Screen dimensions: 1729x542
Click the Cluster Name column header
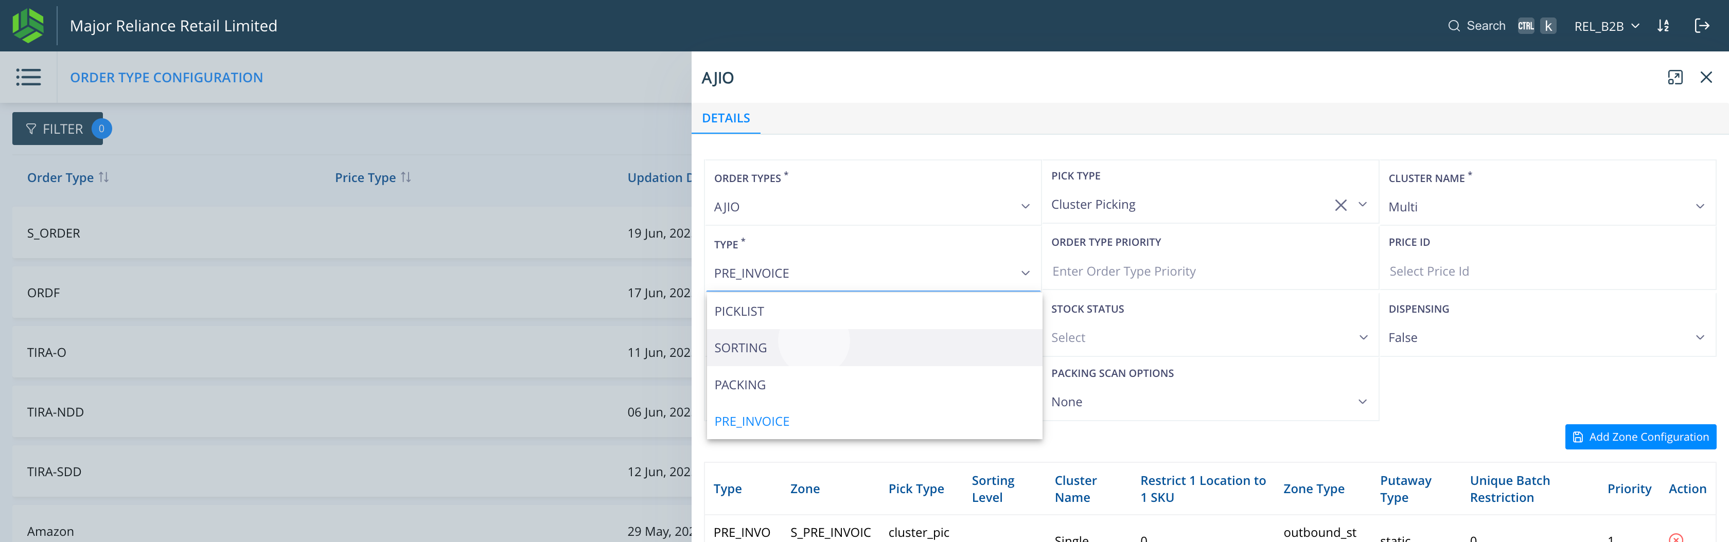(x=1075, y=489)
